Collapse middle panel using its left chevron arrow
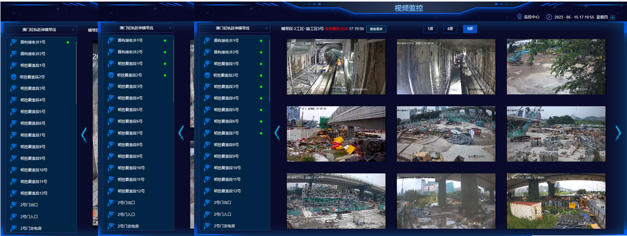627x236 pixels. tap(181, 133)
